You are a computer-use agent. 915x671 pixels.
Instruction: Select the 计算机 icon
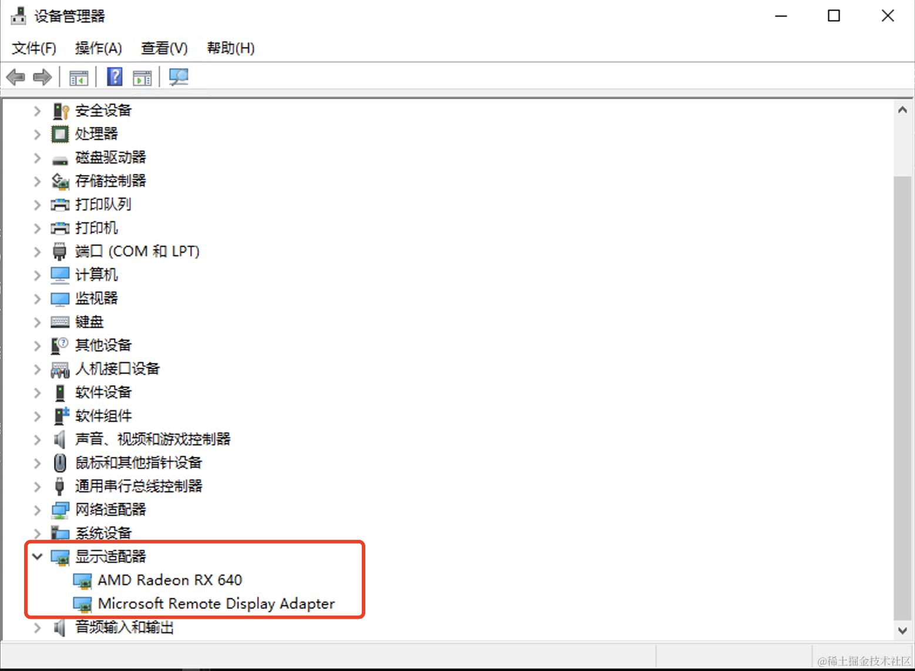[60, 275]
